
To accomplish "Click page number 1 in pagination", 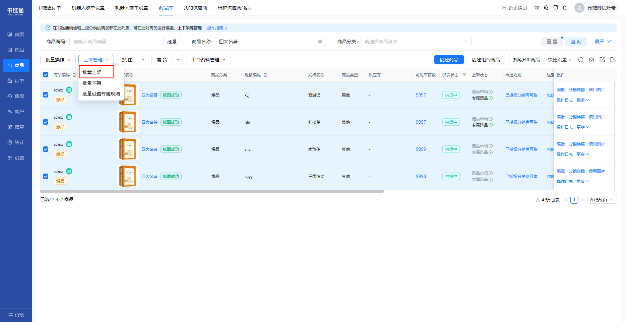I will [574, 200].
